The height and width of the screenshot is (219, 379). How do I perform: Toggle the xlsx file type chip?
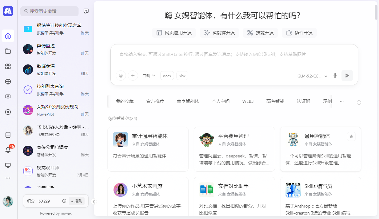[x=183, y=76]
